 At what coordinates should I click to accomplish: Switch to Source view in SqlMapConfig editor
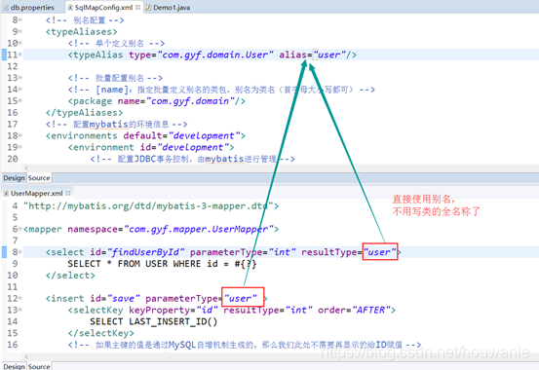pos(39,178)
